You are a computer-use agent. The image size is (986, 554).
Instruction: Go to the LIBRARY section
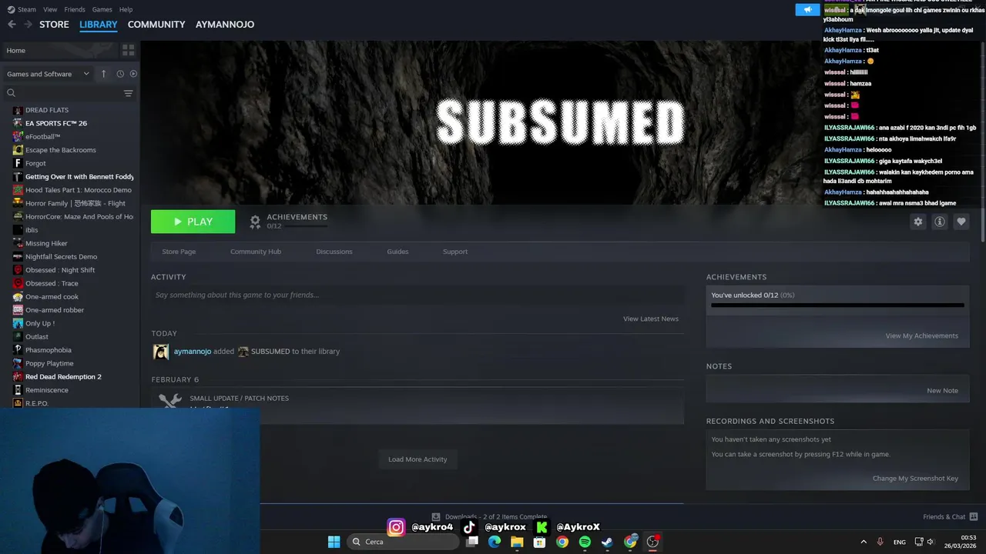99,25
